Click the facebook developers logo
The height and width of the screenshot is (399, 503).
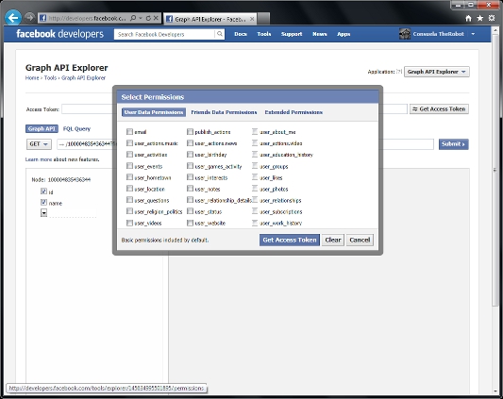coord(59,34)
